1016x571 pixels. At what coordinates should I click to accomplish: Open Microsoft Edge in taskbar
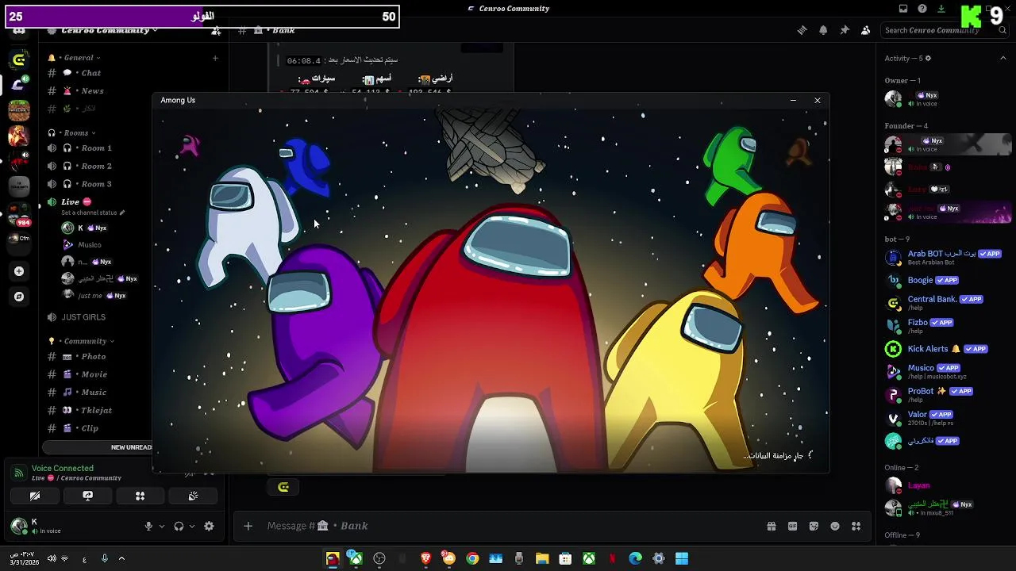click(x=635, y=558)
